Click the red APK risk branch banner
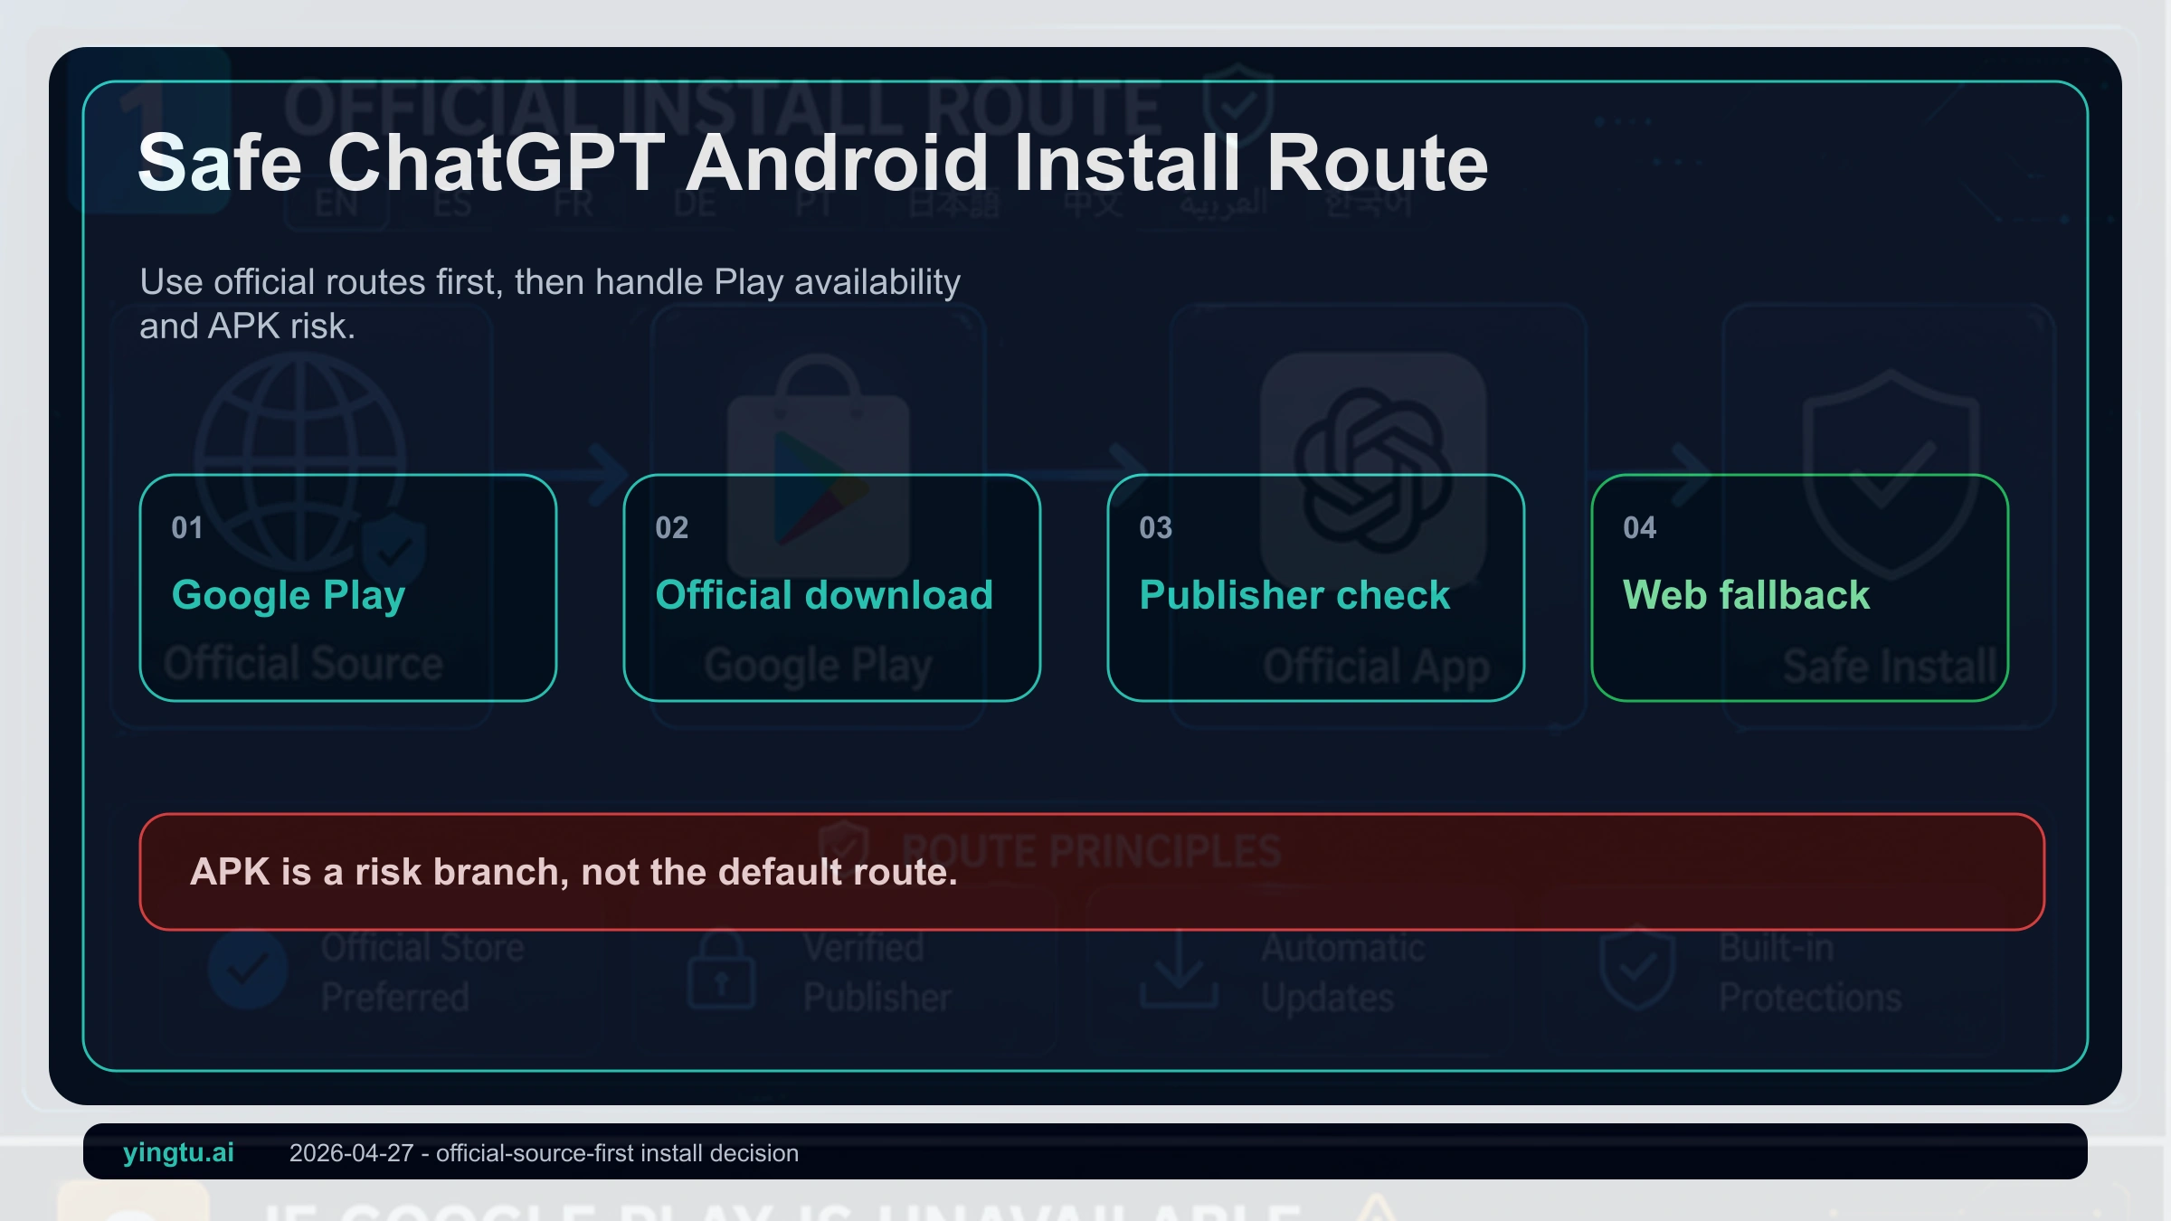 [1092, 872]
